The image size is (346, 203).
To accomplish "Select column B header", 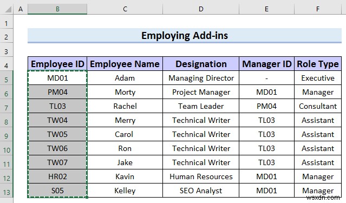I will 57,9.
